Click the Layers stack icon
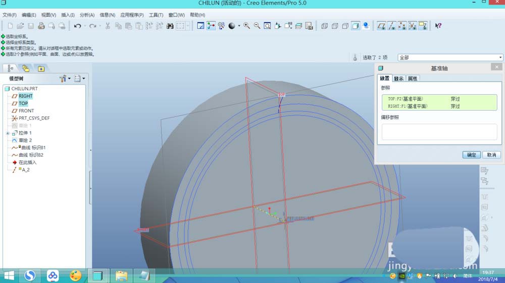This screenshot has width=505, height=283. [x=298, y=26]
